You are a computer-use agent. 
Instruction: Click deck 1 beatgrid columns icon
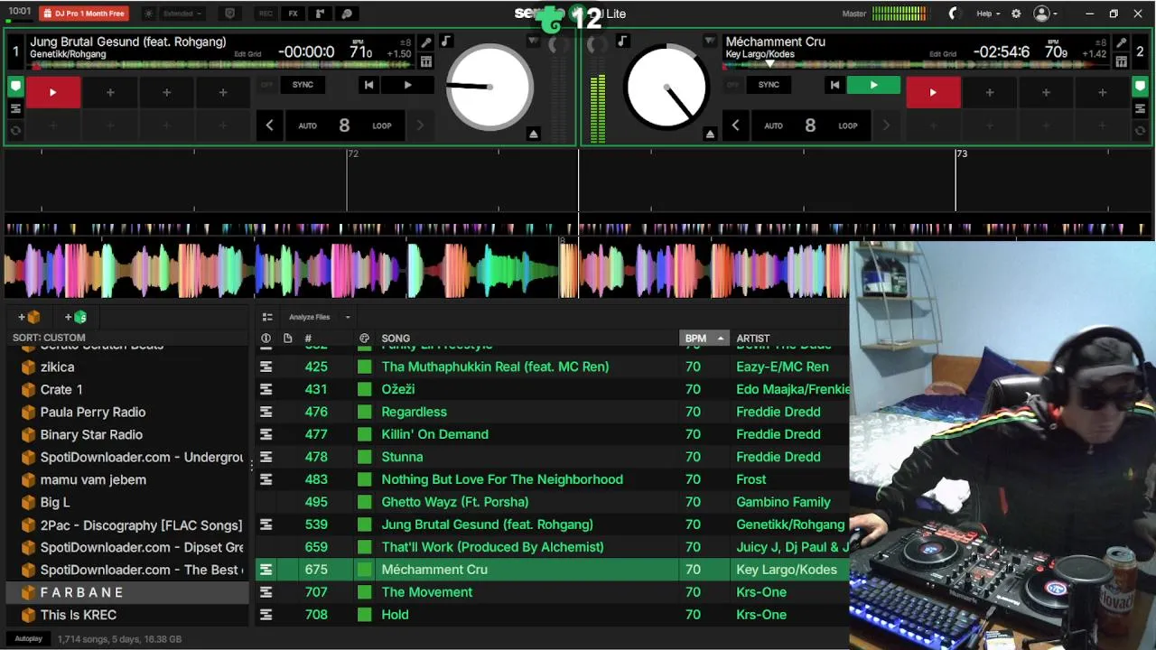click(426, 61)
